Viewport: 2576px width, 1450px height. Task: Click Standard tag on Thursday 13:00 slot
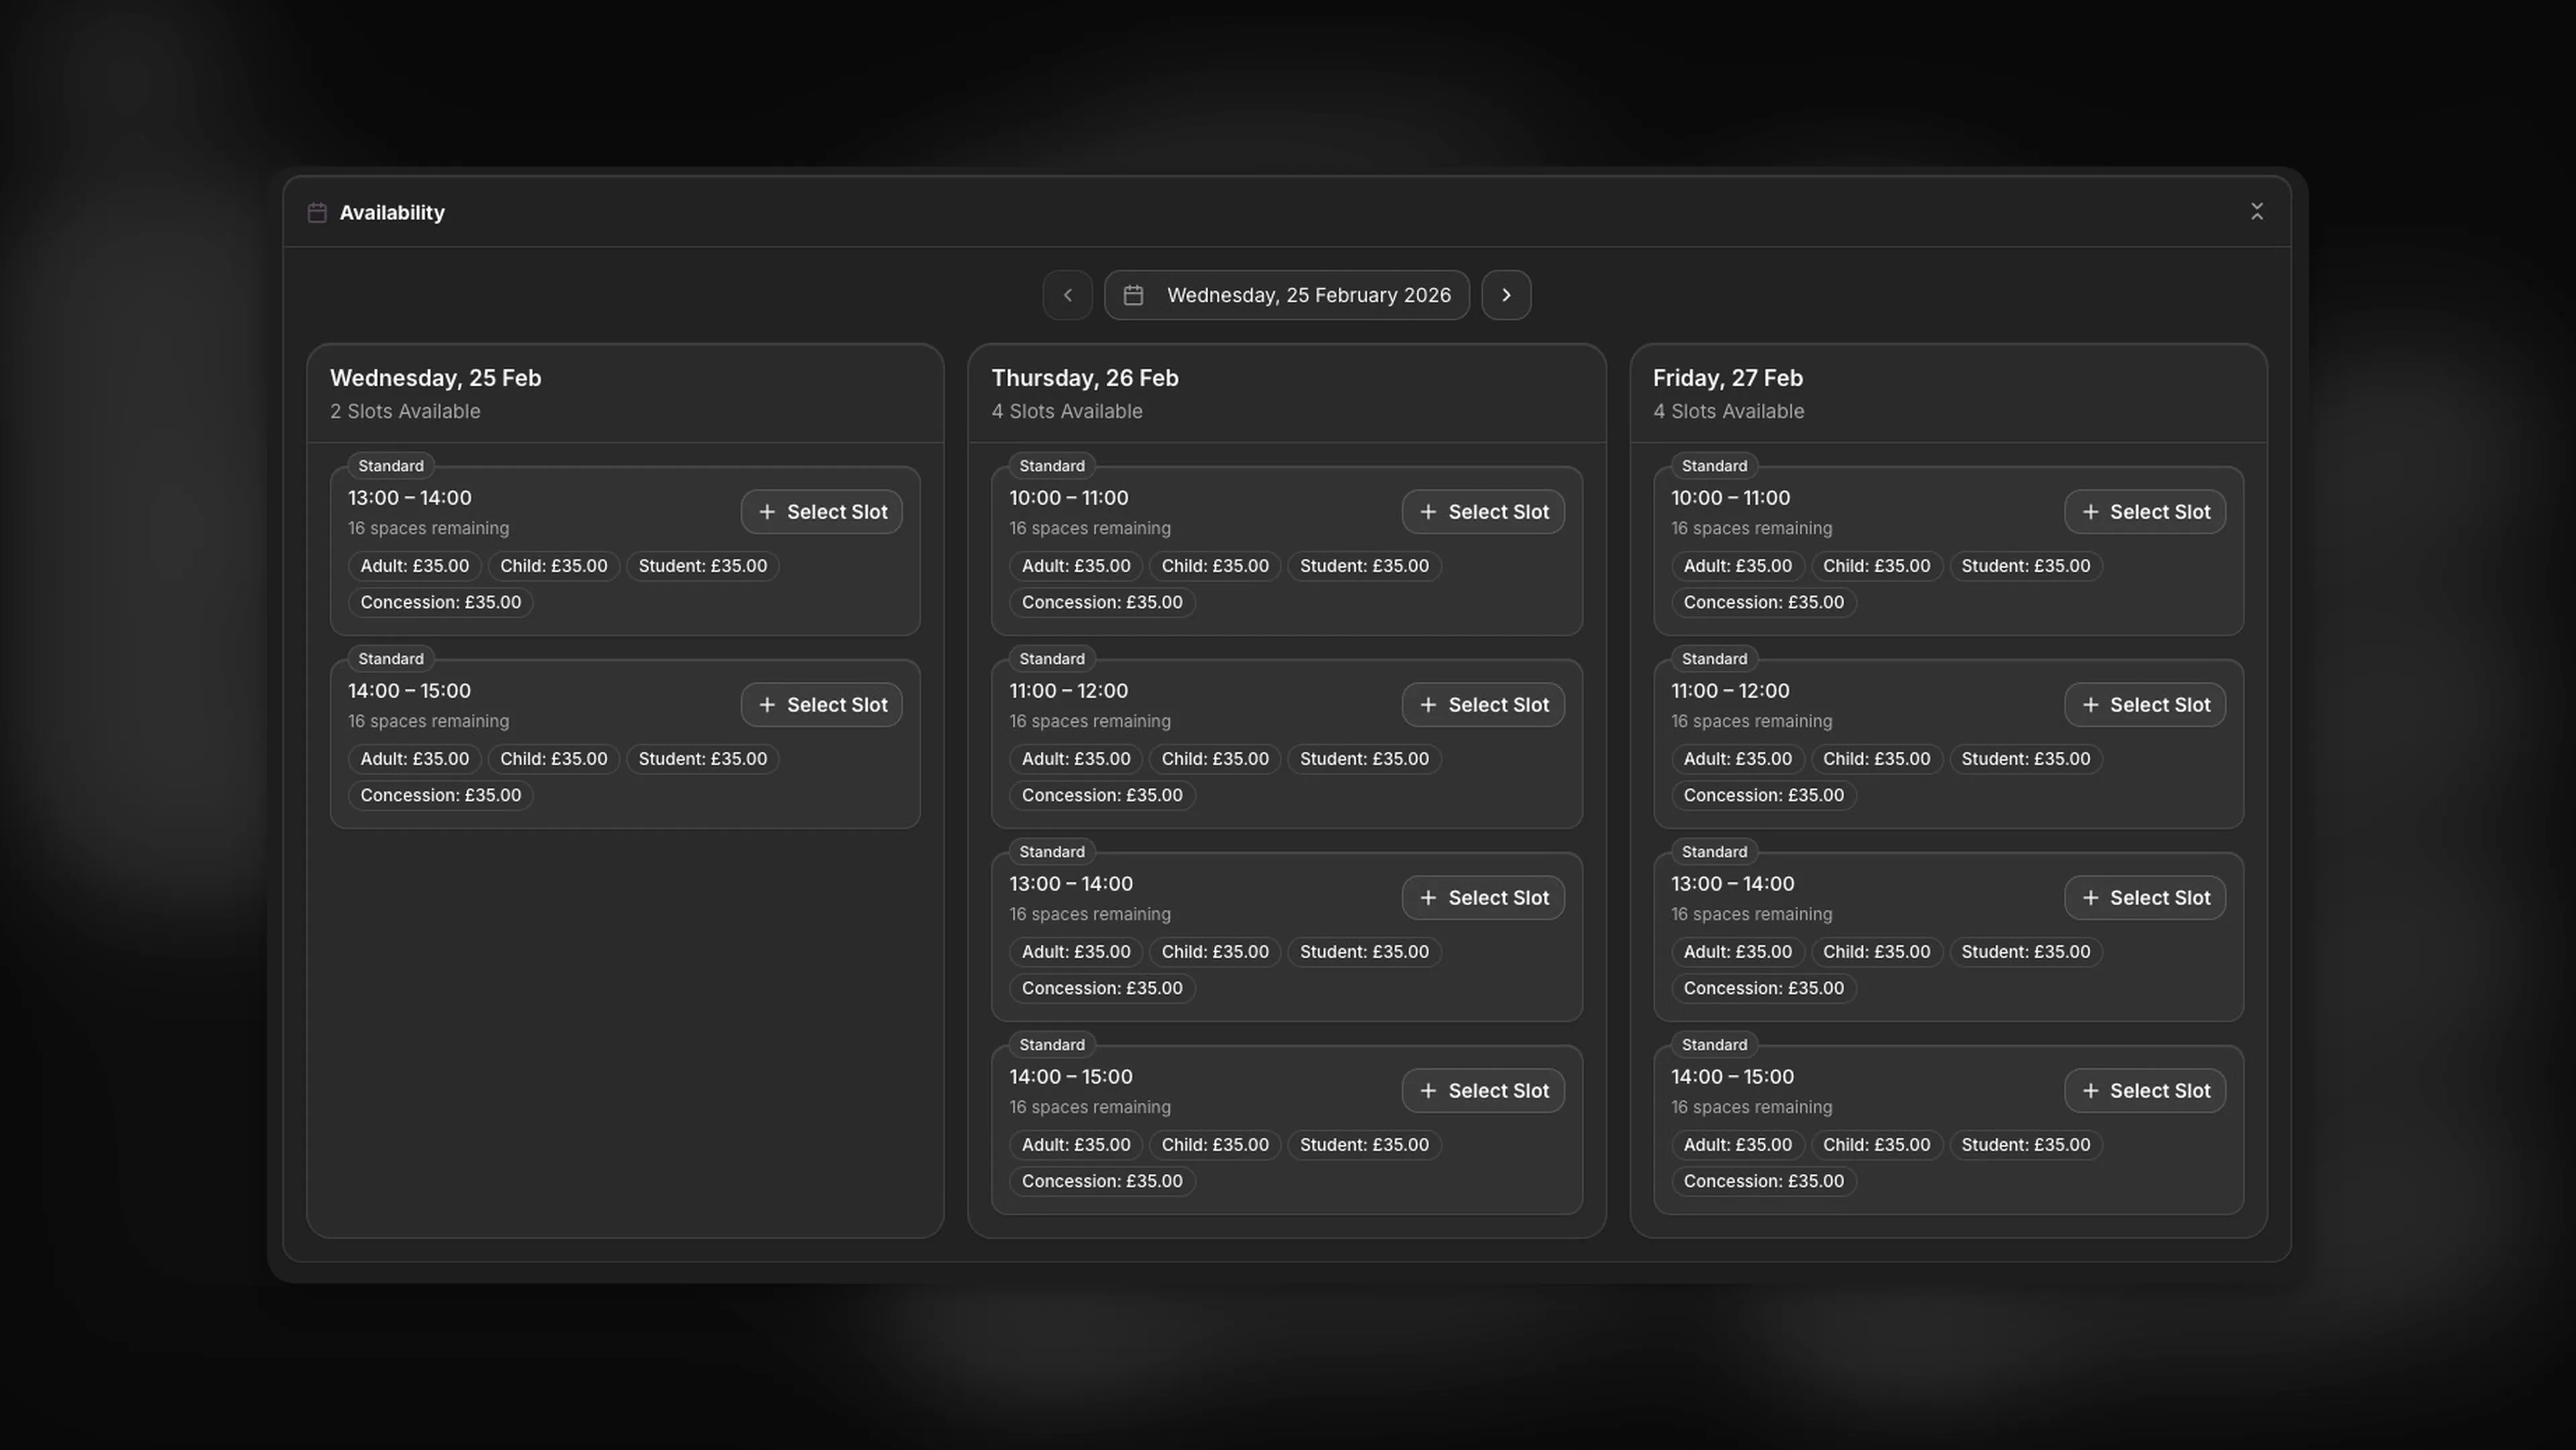click(1052, 852)
